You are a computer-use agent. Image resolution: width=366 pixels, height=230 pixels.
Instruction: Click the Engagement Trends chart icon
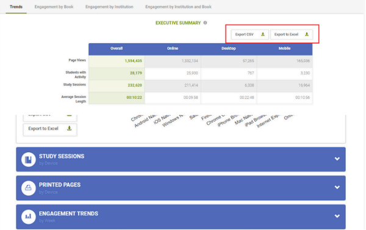29,217
